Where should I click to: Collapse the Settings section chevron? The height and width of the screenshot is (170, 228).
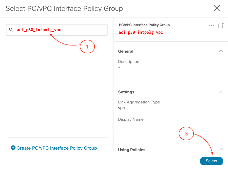click(x=221, y=92)
